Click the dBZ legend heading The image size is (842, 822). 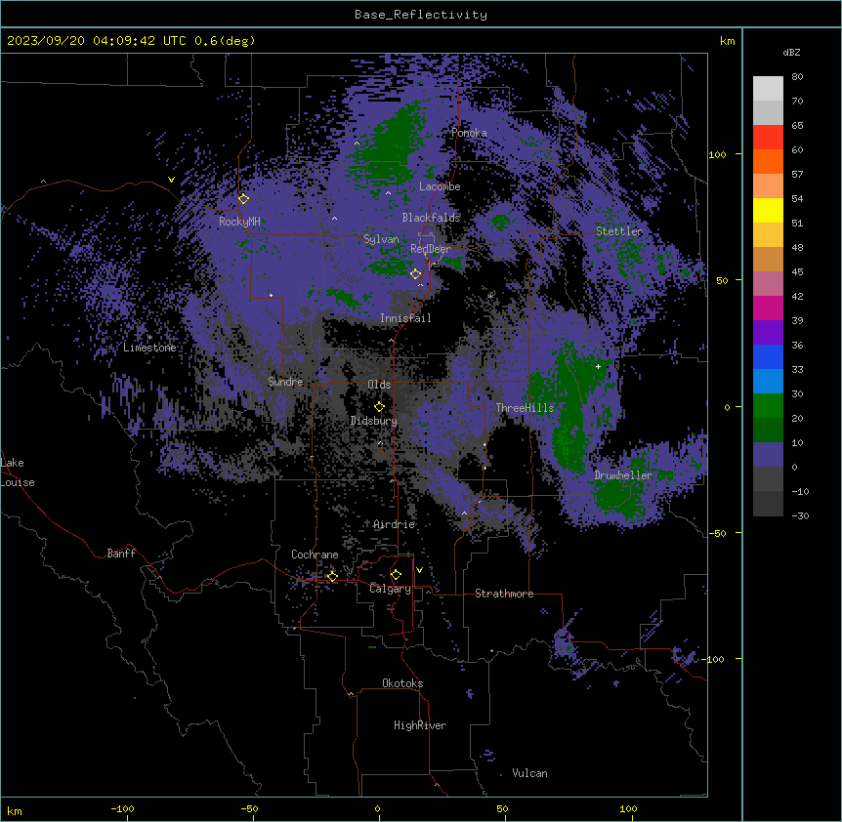click(x=791, y=53)
